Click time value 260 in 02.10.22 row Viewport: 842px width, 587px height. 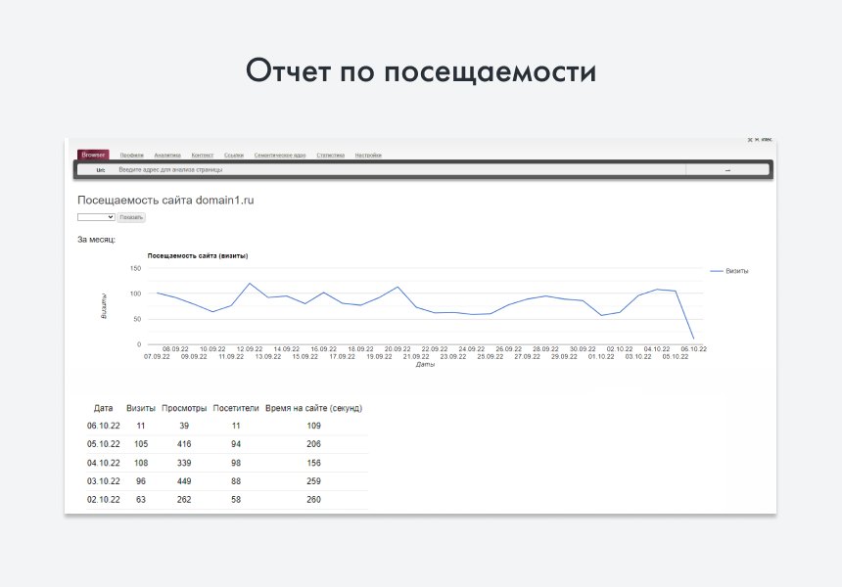coord(313,500)
